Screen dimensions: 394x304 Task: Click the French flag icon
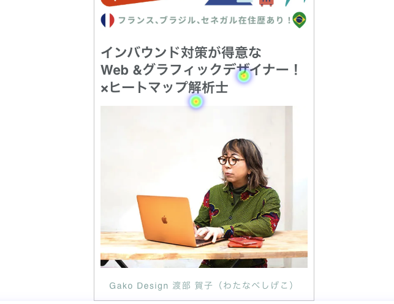[108, 20]
